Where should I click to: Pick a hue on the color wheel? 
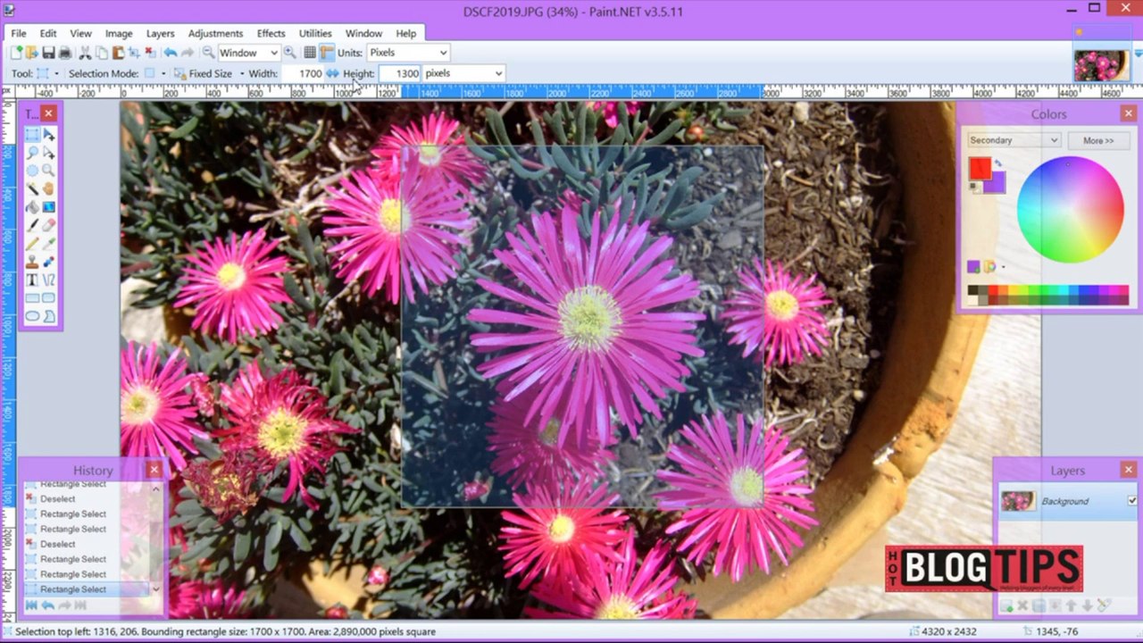tap(1070, 210)
